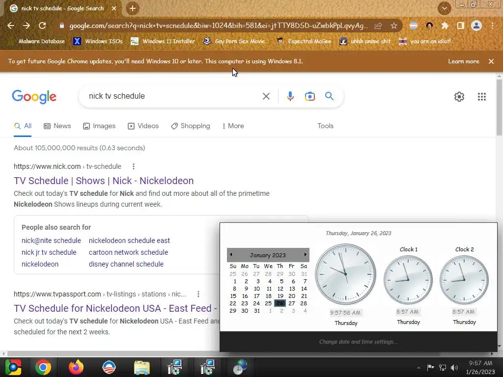Click the vertical page scrollbar

pos(499,107)
